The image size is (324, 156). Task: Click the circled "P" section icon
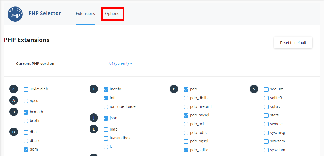coord(174,89)
